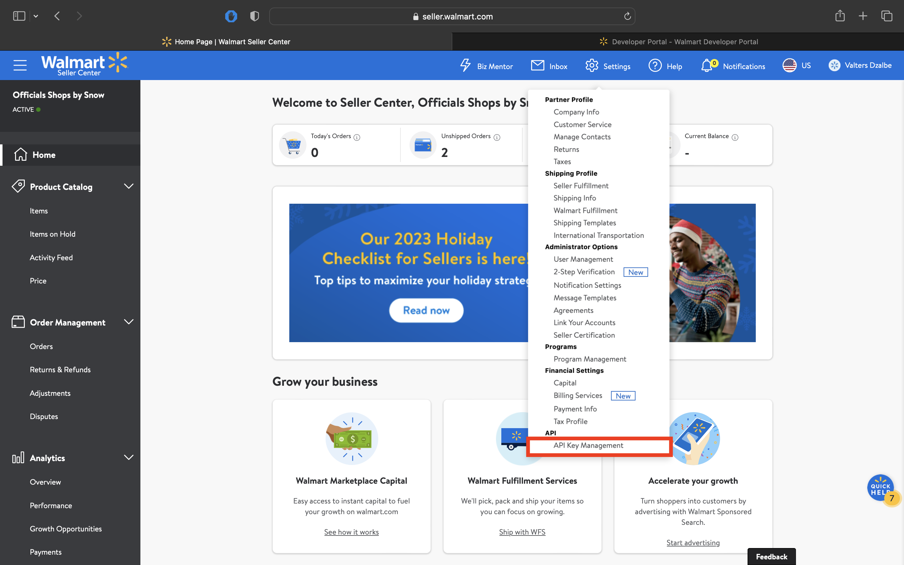Select API Key Management in Settings menu
This screenshot has height=565, width=904.
click(588, 445)
